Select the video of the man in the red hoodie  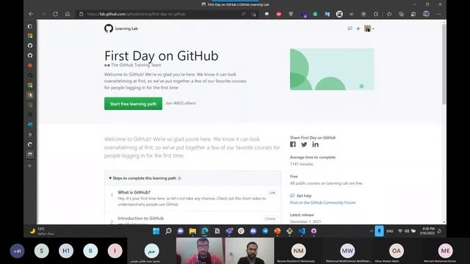[x=200, y=251]
